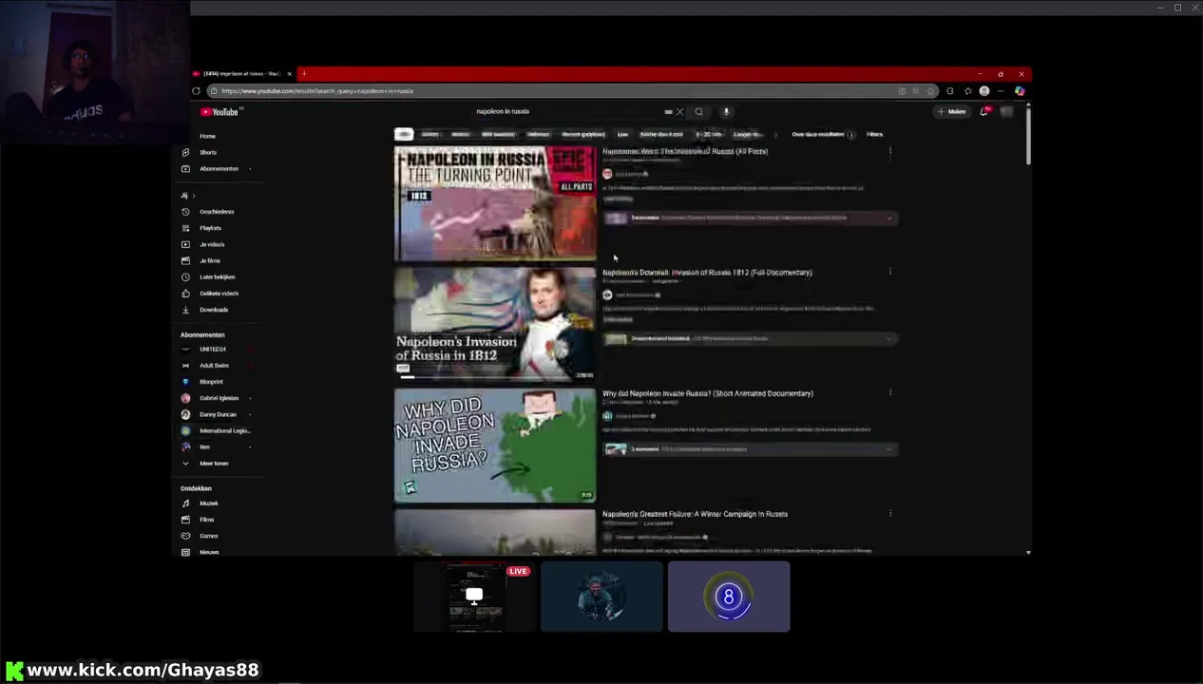The height and width of the screenshot is (684, 1203).
Task: Open Games under Ontdekken
Action: [x=209, y=536]
